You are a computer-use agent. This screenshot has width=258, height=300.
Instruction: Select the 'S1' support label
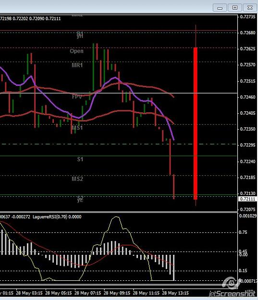80,159
